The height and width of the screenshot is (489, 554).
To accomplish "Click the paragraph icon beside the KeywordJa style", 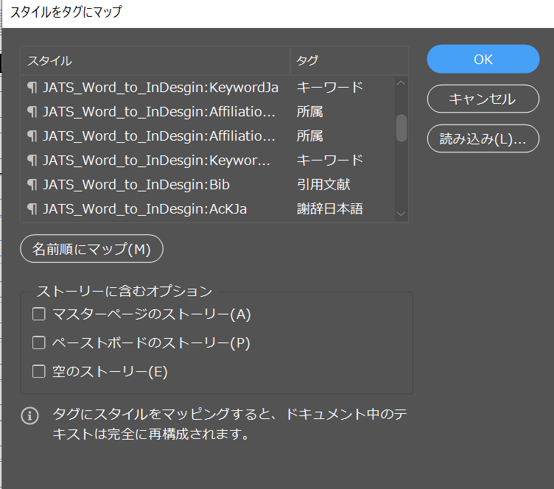I will [x=32, y=88].
